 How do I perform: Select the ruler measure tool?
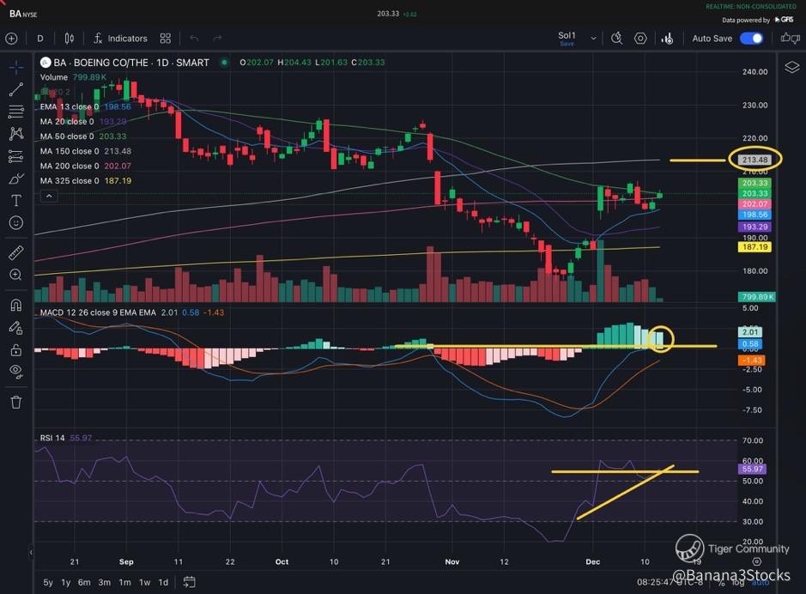click(16, 252)
